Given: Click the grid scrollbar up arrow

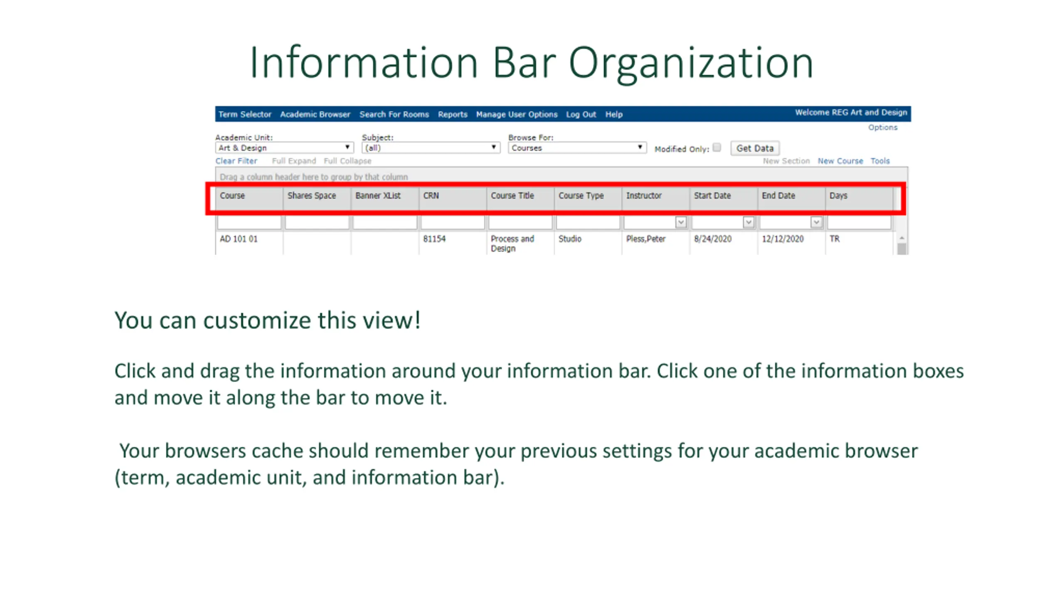Looking at the screenshot, I should [x=901, y=238].
